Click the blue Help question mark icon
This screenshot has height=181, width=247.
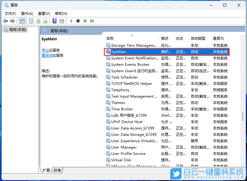click(54, 21)
